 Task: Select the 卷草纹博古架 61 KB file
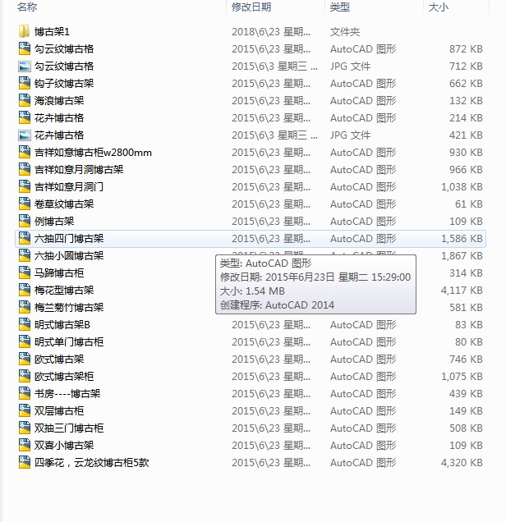(251, 204)
